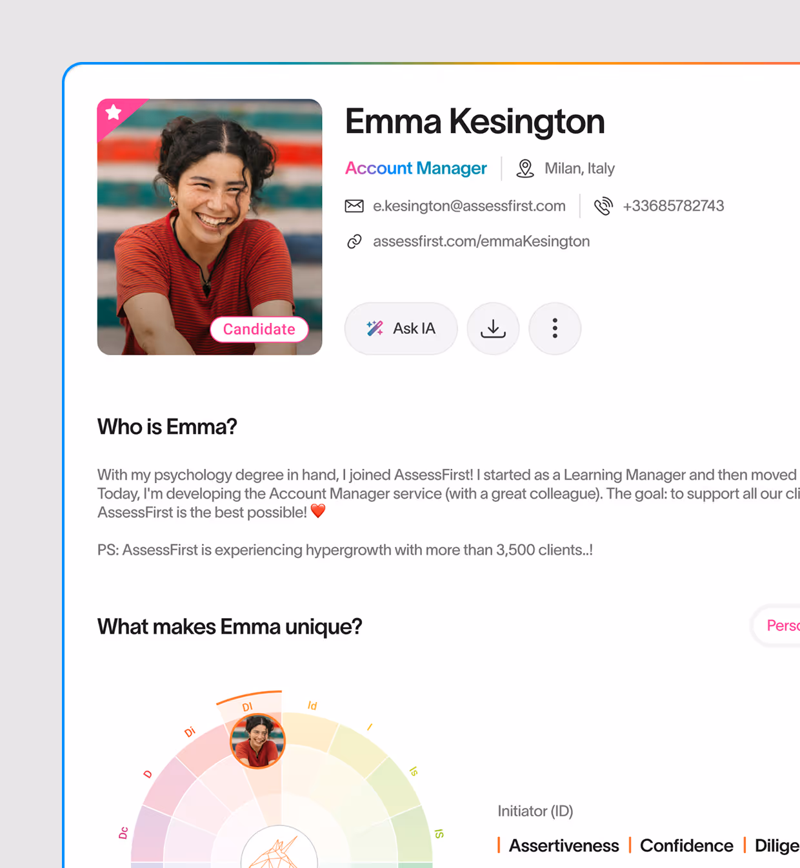This screenshot has height=868, width=800.
Task: Click the Initiator (ID) label
Action: [535, 811]
